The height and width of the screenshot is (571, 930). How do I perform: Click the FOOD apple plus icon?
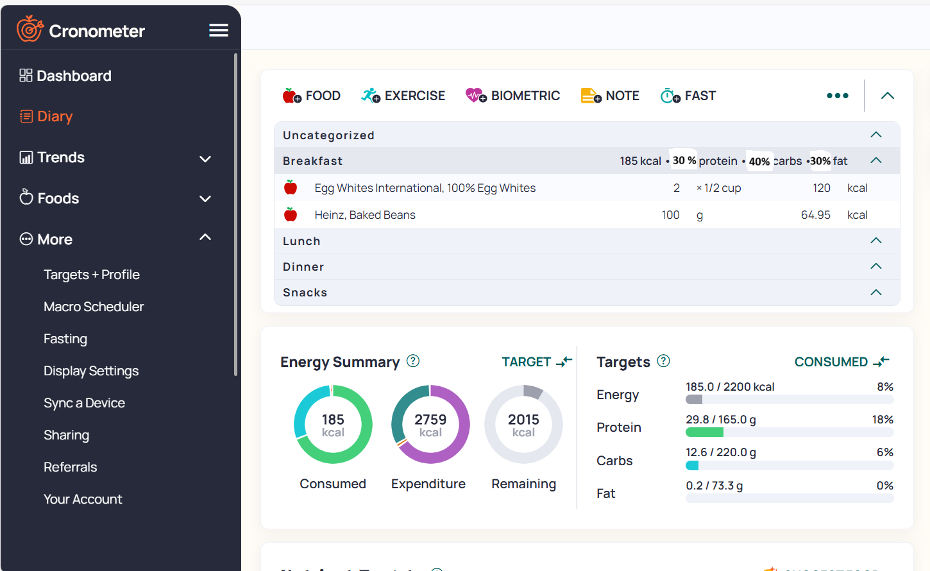coord(292,96)
